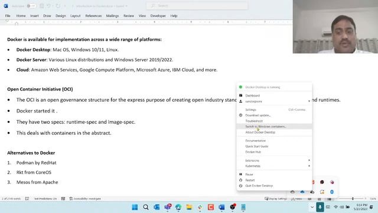Screen dimensions: 378x213
Task: Click the taskbar clock and date
Action: pos(361,207)
